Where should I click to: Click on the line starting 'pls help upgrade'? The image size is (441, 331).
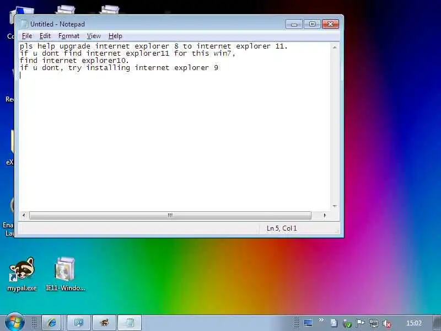pos(154,46)
